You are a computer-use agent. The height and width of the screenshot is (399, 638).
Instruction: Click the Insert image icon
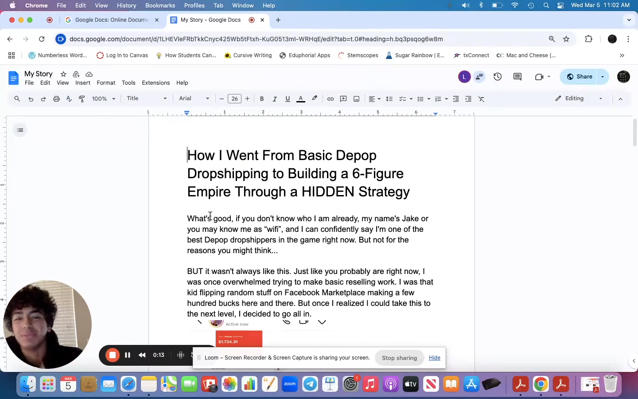point(356,99)
